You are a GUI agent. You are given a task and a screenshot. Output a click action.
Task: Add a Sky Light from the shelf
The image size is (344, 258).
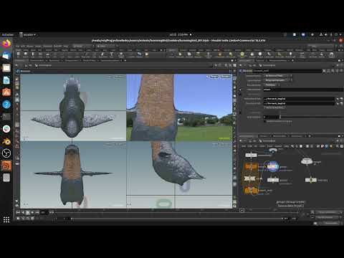tap(252, 54)
